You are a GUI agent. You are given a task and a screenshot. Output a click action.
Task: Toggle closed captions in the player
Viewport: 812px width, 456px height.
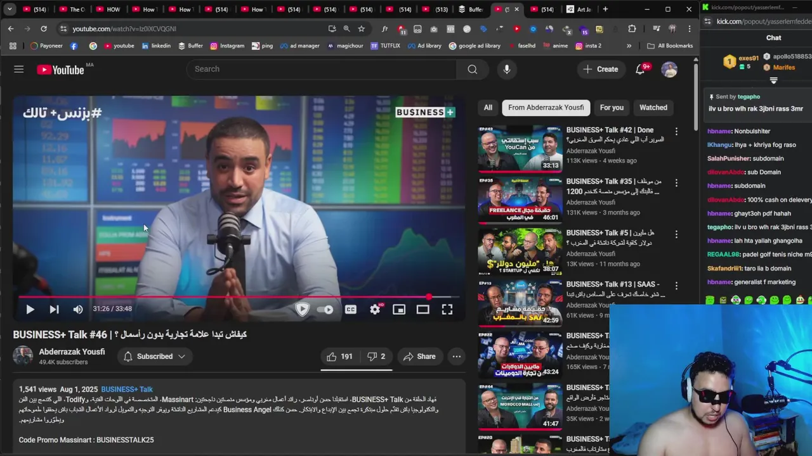click(351, 309)
